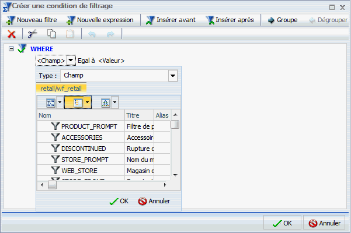351x233 pixels.
Task: Click the horizontal scroll right arrow
Action: click(x=165, y=185)
